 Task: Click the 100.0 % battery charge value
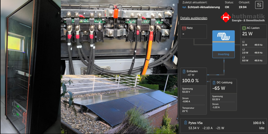click(190, 81)
